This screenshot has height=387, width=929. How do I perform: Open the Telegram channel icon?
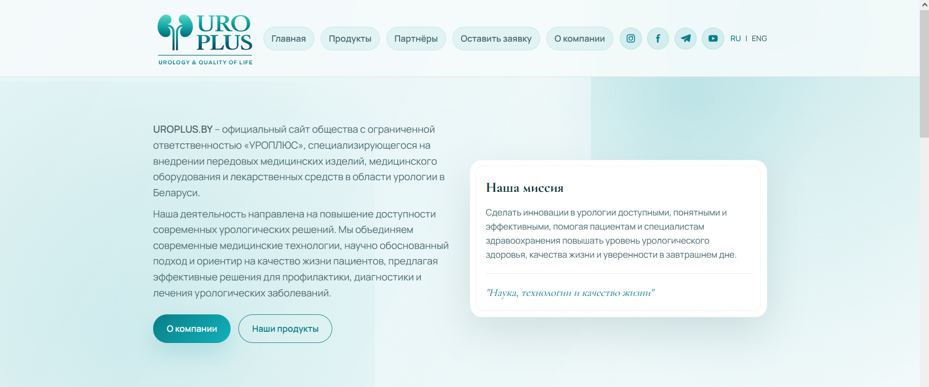click(685, 39)
